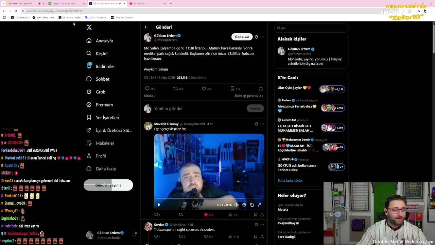Open account switcher menu for Gökhan Erdem
435x245 pixels.
coord(134,235)
